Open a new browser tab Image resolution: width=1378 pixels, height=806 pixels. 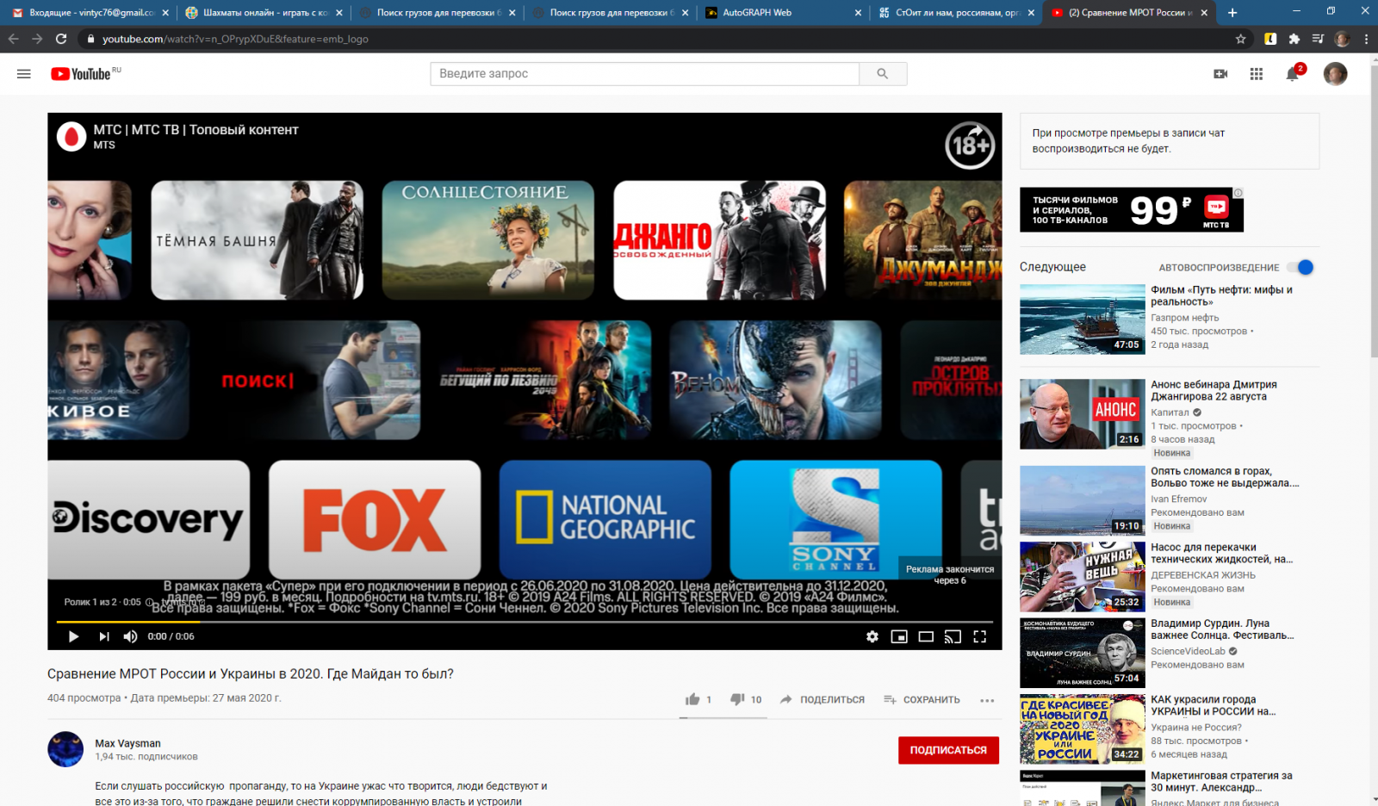1232,13
